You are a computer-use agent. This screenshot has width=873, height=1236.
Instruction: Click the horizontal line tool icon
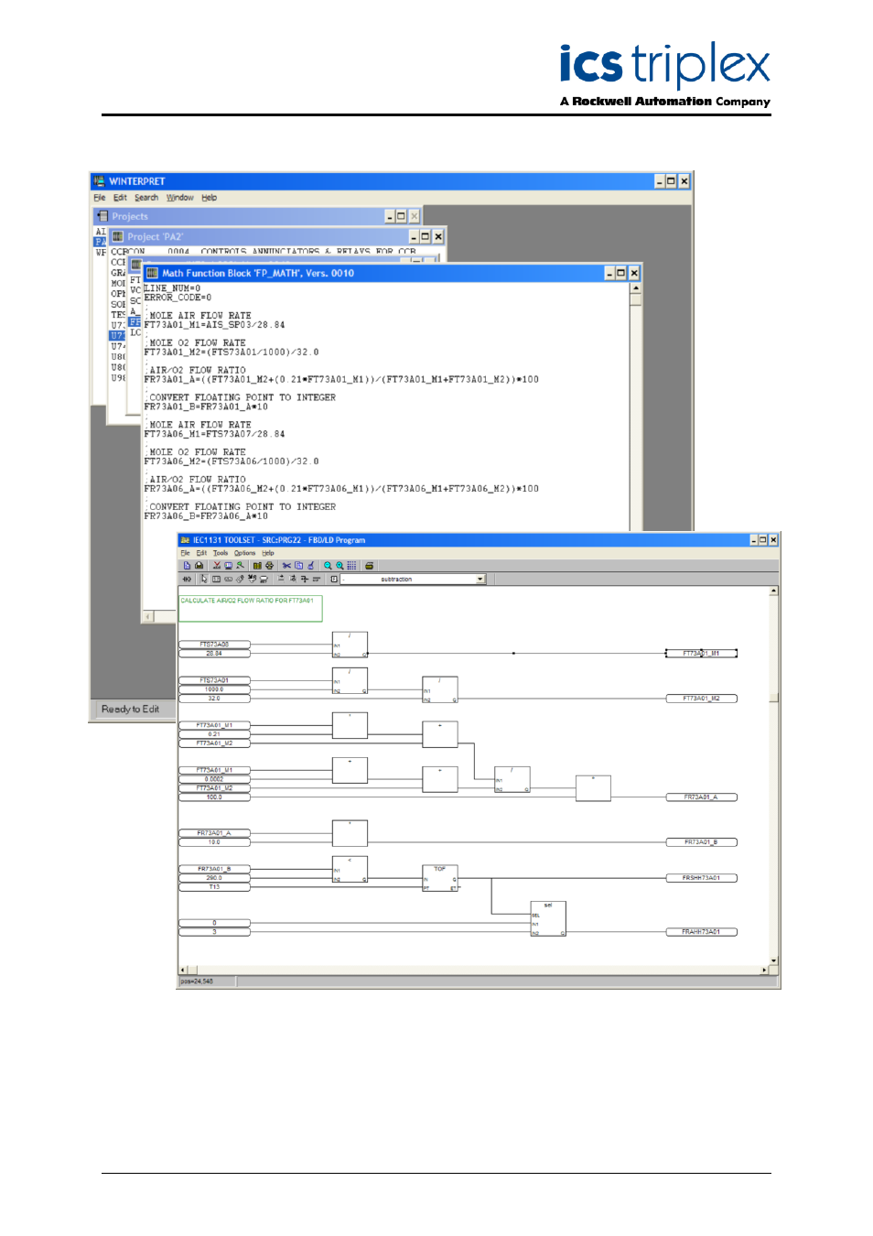317,579
